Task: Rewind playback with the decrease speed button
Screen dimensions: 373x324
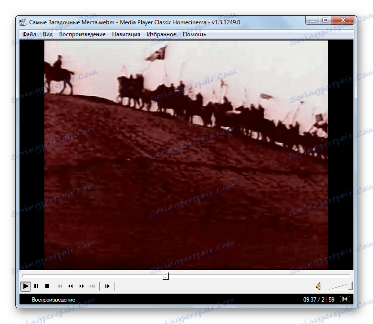Action: click(71, 286)
